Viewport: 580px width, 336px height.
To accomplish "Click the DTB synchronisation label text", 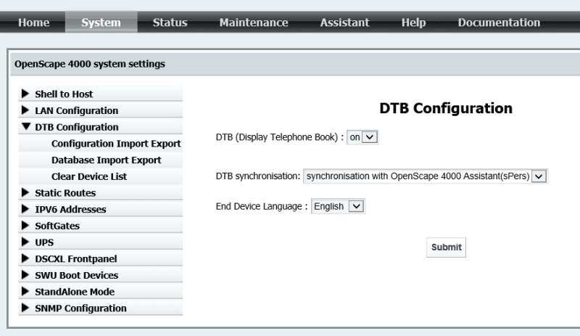I will pyautogui.click(x=258, y=176).
